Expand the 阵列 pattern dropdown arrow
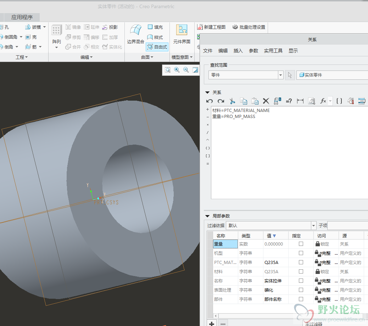This screenshot has width=368, height=326. pos(57,47)
